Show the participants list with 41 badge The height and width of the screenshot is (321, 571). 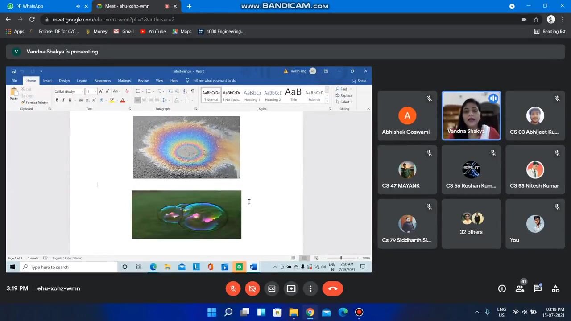(520, 289)
